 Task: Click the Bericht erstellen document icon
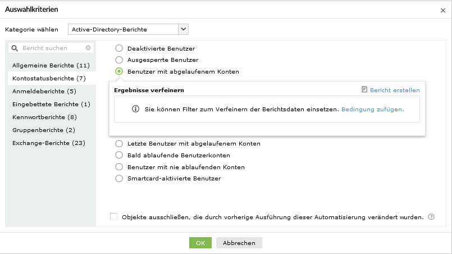(x=364, y=89)
